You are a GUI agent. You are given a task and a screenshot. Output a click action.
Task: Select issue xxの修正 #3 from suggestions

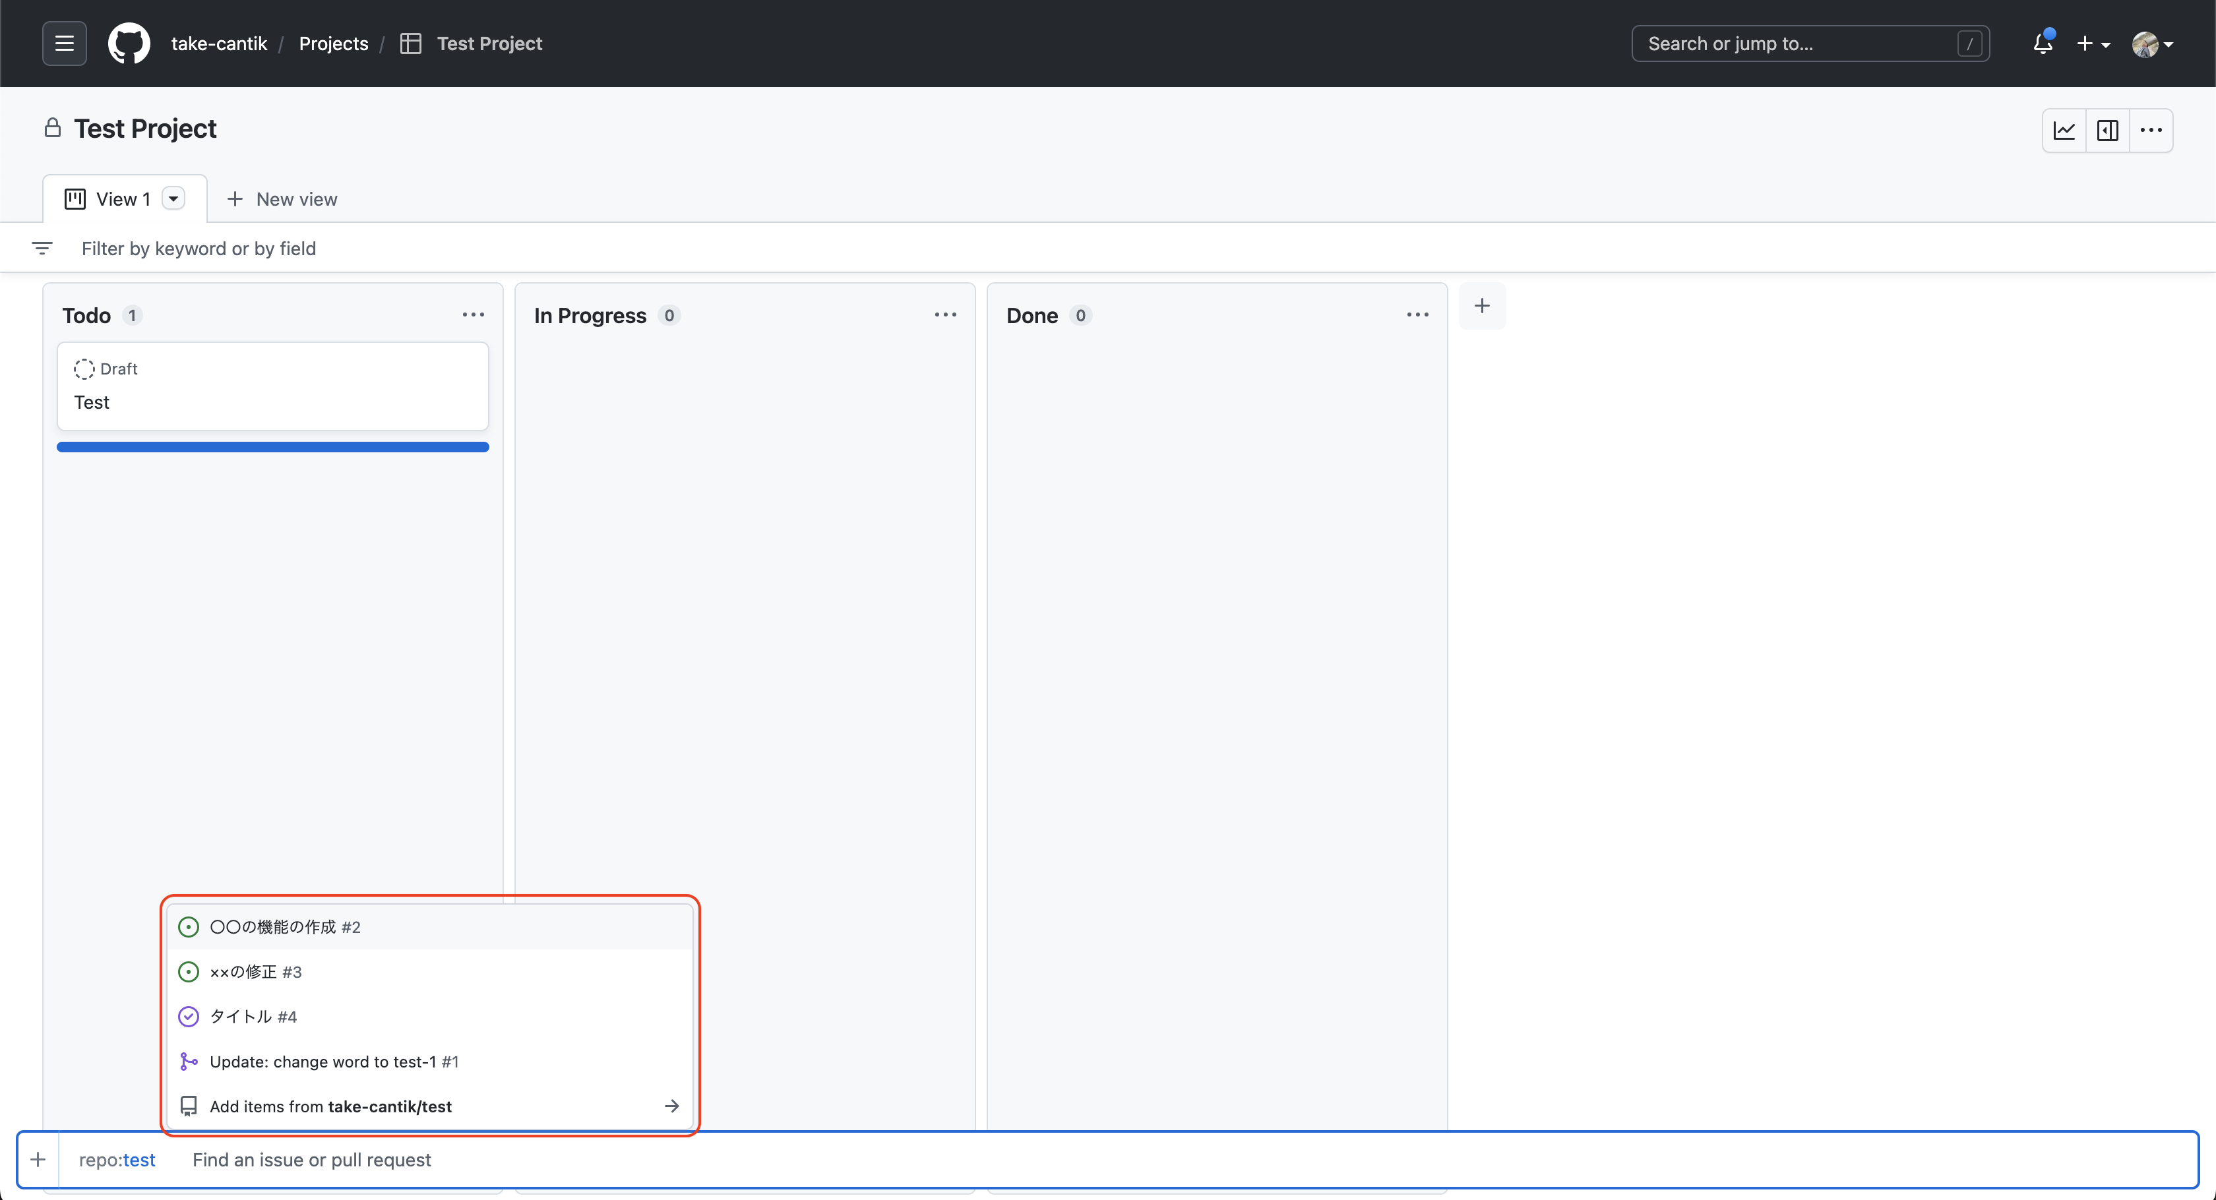tap(255, 972)
